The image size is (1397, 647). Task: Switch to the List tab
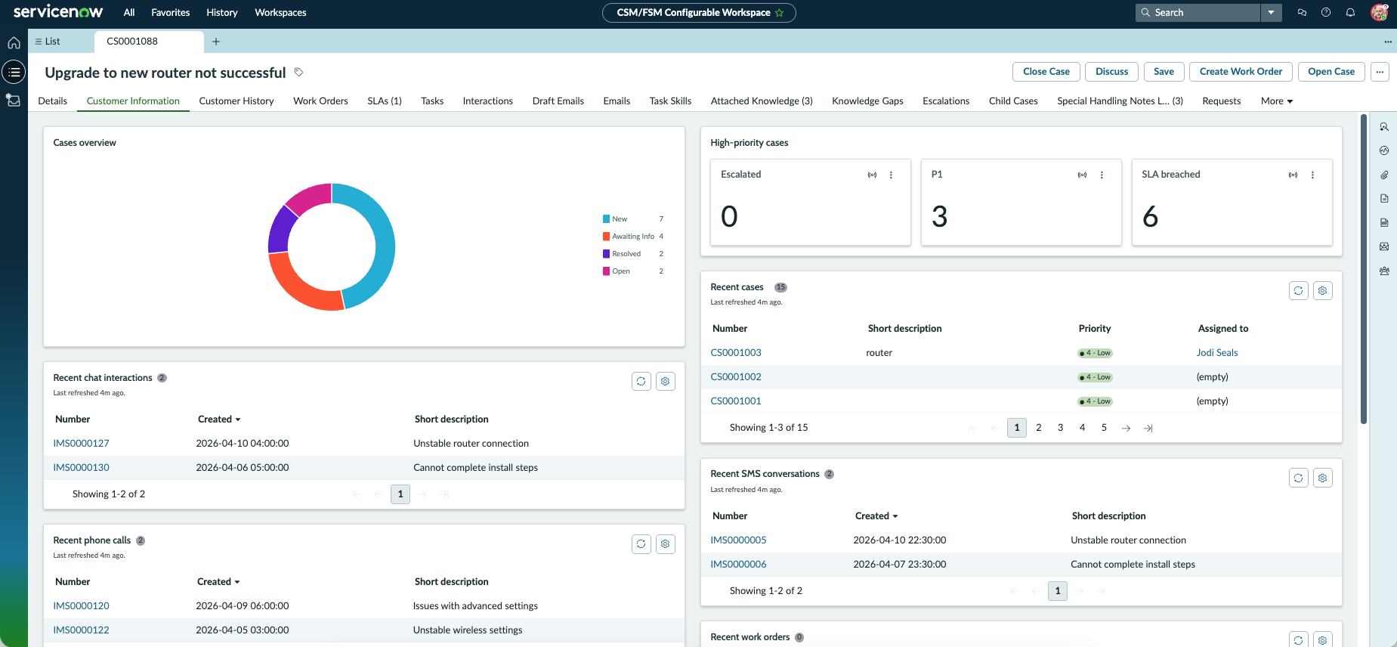pyautogui.click(x=48, y=42)
